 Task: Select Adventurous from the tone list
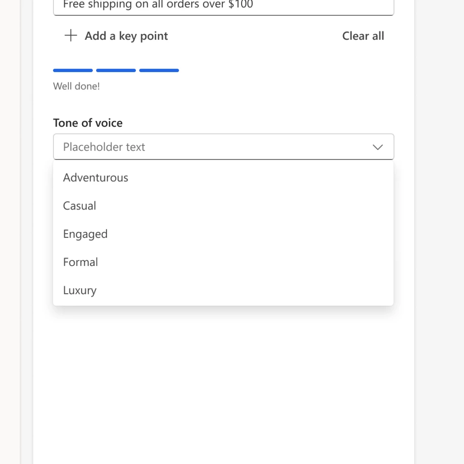point(95,178)
